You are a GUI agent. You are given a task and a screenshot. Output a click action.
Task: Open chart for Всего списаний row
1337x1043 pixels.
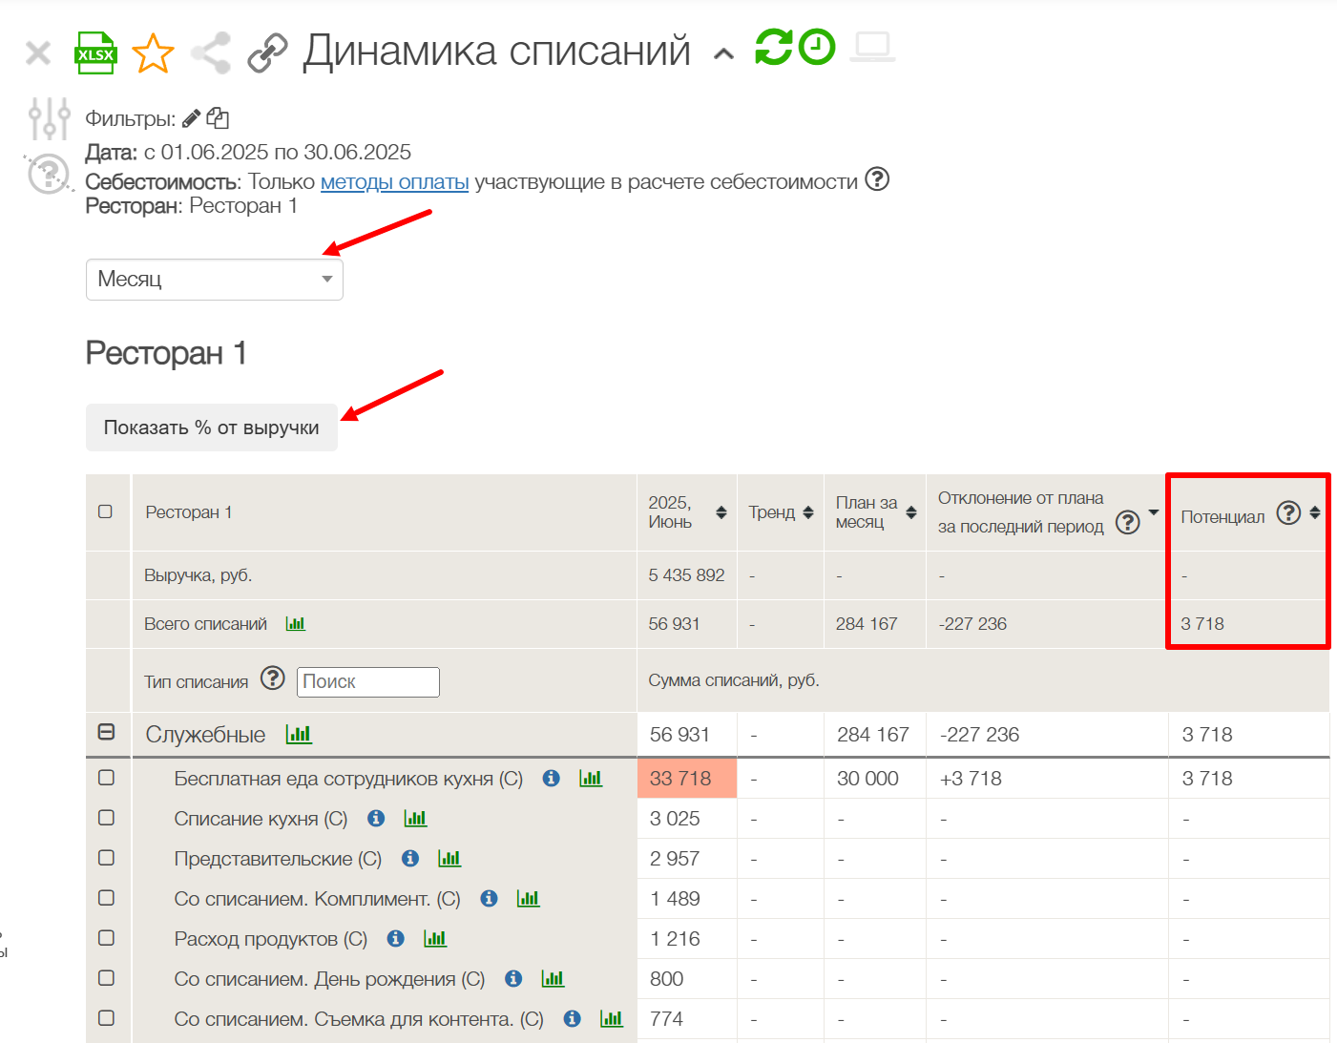coord(296,624)
